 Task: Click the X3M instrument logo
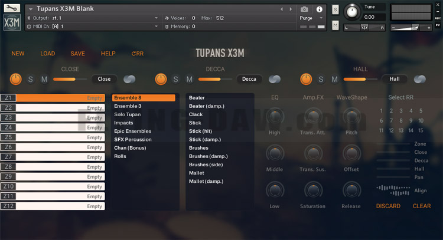point(12,22)
